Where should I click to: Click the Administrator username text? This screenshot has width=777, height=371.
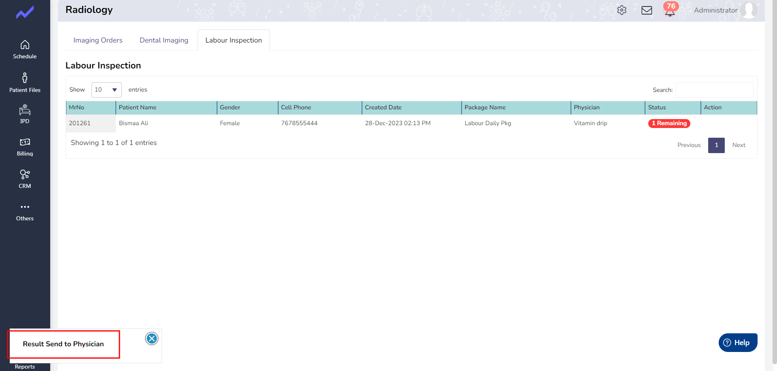(x=715, y=10)
